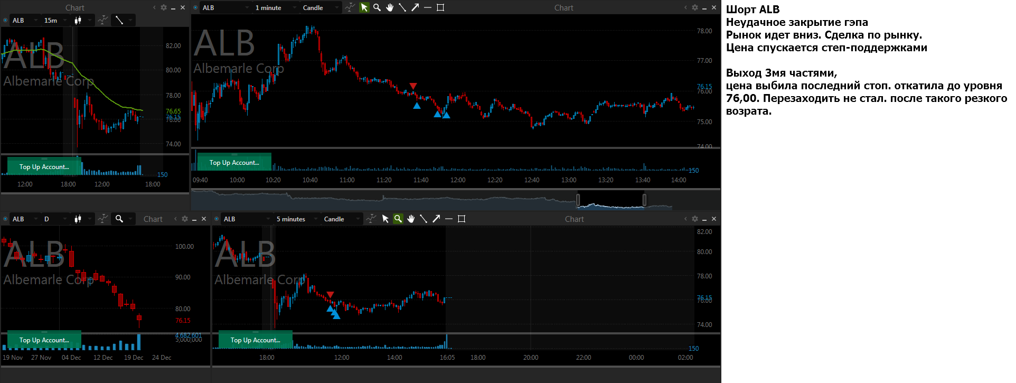Open indicators icon in the 1 minute chart toolbar
Screen dimensions: 1016x383
click(x=350, y=7)
